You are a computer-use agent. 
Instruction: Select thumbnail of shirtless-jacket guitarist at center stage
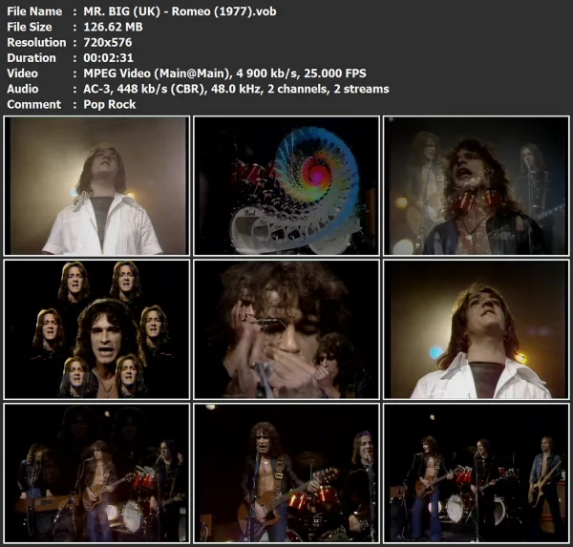coord(286,473)
